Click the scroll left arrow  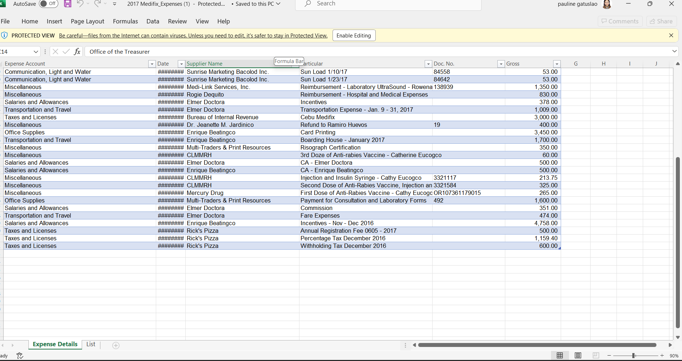(x=414, y=345)
